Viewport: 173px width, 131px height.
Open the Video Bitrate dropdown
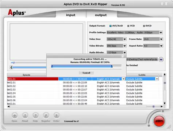(x=124, y=46)
